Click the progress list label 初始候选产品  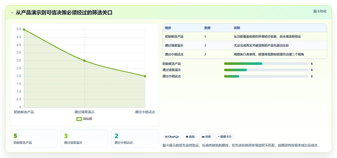tap(172, 64)
